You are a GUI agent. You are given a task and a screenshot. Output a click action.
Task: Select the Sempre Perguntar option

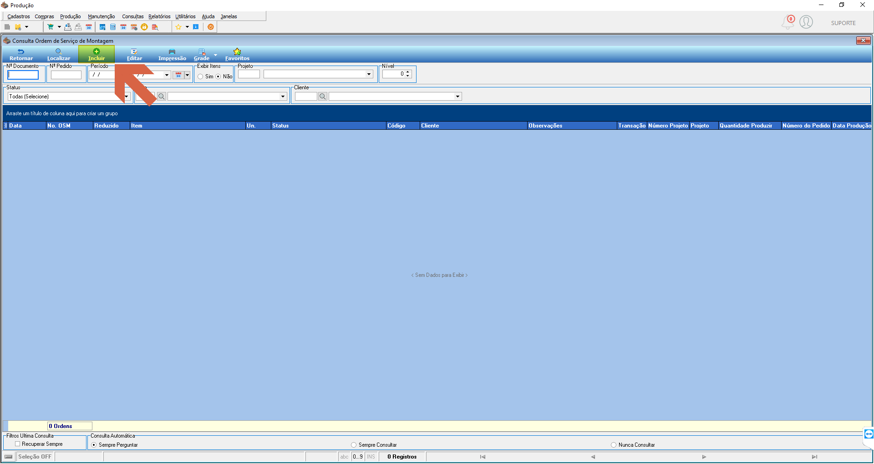coord(114,445)
